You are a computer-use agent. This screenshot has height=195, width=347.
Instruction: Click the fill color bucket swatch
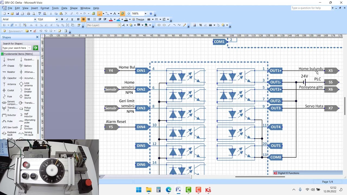126,19
